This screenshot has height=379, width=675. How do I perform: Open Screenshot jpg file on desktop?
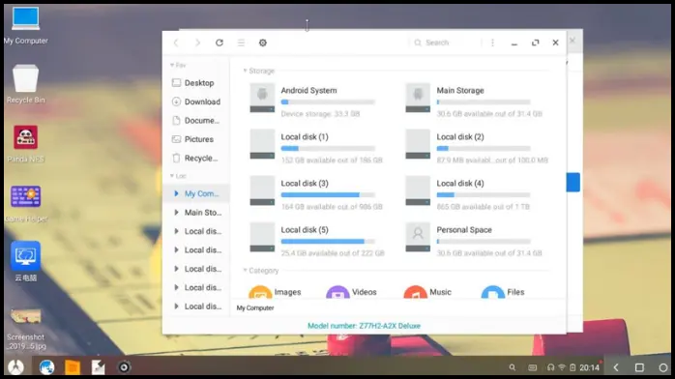[x=26, y=329]
